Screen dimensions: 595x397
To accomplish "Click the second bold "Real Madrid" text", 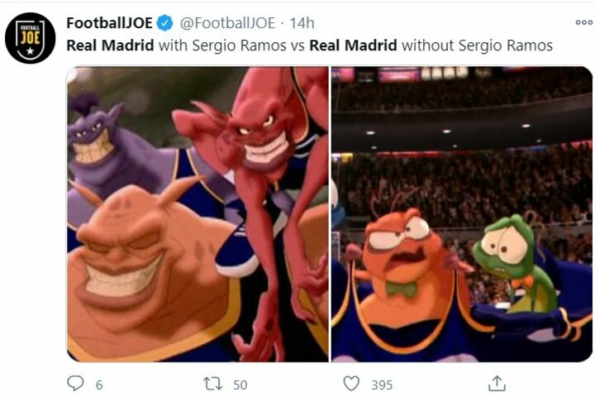I will pos(353,45).
